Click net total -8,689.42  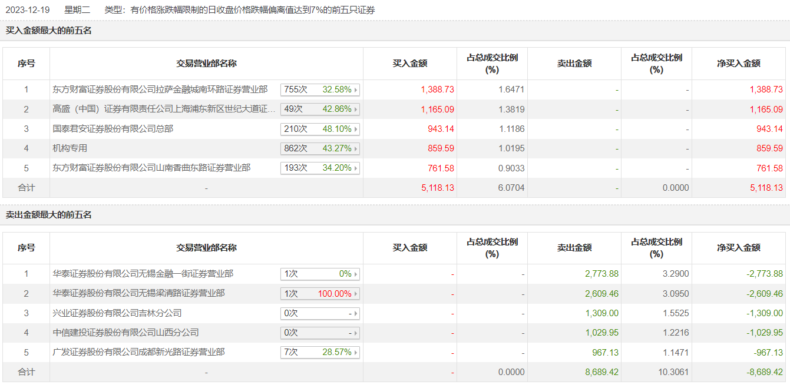(x=765, y=372)
